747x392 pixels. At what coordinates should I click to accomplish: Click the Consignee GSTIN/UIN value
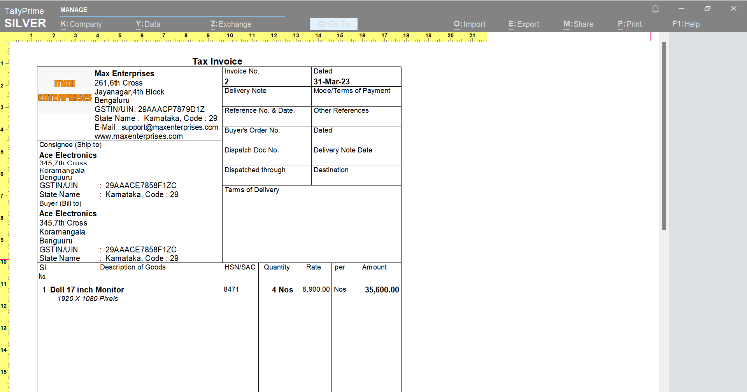point(140,185)
